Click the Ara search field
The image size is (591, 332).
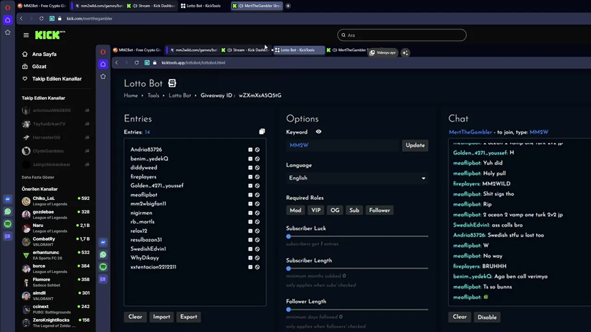click(x=402, y=35)
